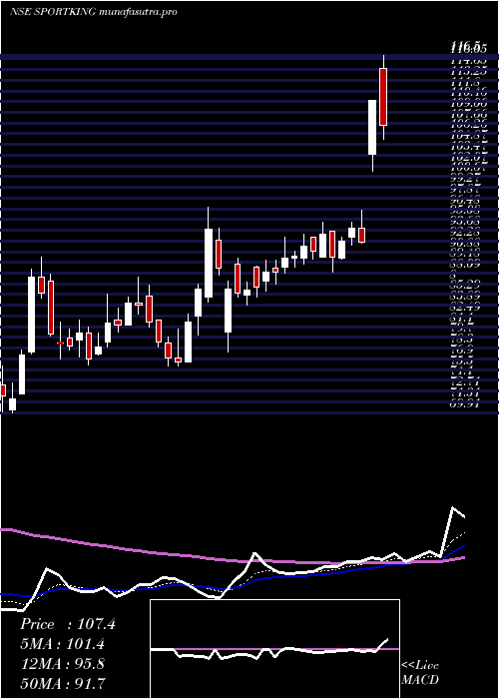Click the 5MA : 101.4 value
The height and width of the screenshot is (699, 499).
tap(64, 644)
